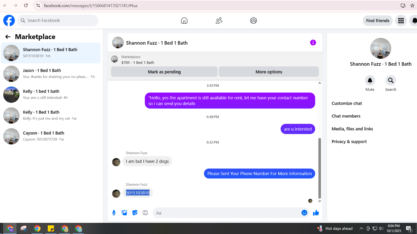This screenshot has height=234, width=417.
Task: Attach a photo with the image icon
Action: [124, 213]
